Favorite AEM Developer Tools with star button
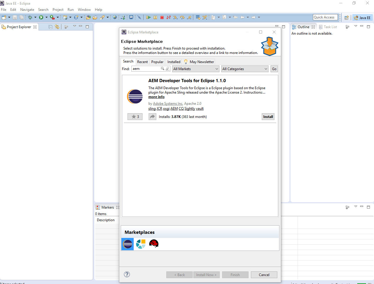The image size is (374, 284). 135,117
